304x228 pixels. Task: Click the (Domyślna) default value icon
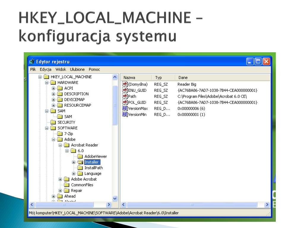(125, 84)
